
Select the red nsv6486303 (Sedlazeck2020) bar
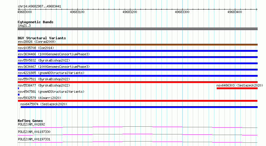237,88
